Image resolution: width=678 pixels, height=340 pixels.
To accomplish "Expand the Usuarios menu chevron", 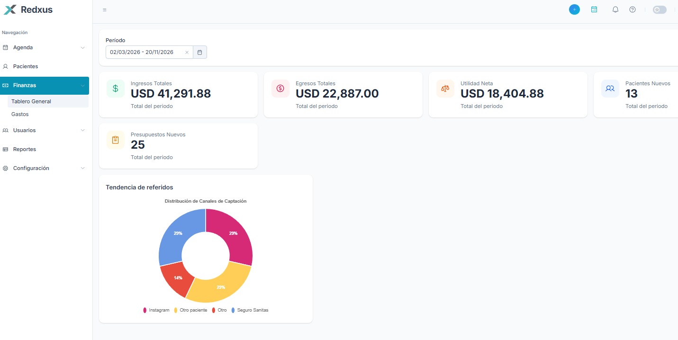I will 82,131.
